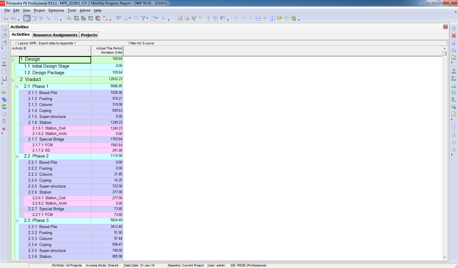Click the Level Resources icon

[x=194, y=18]
